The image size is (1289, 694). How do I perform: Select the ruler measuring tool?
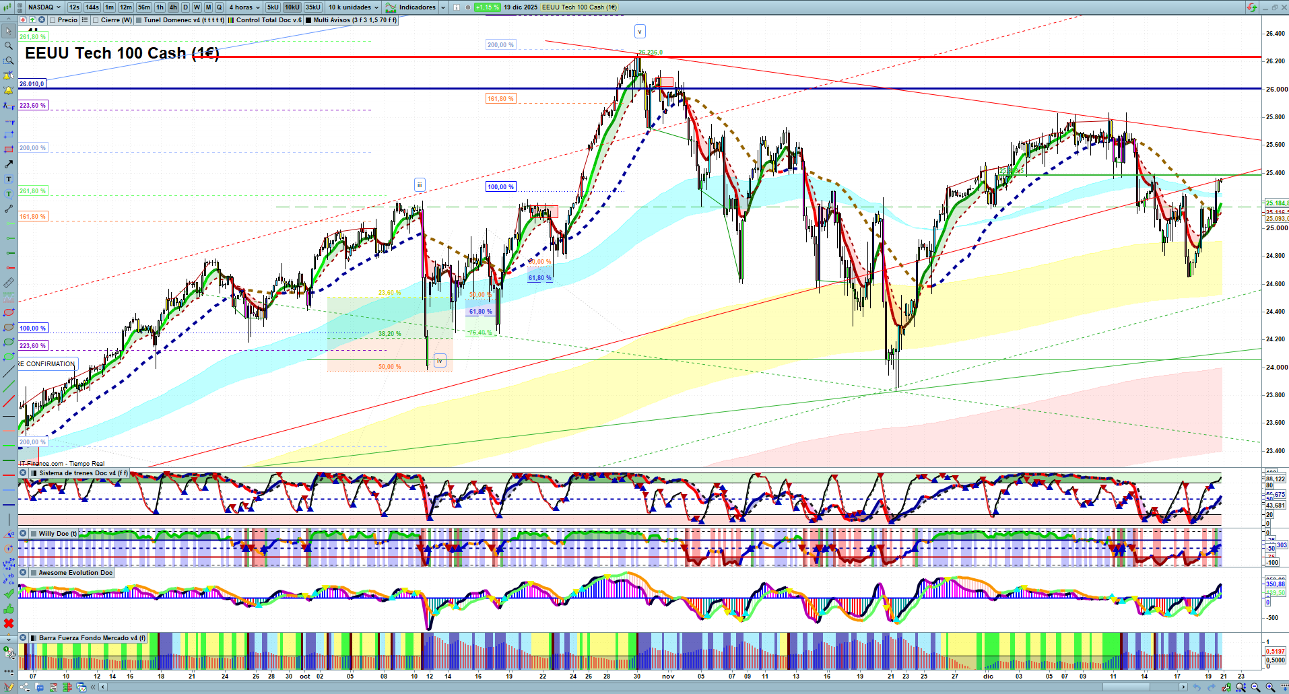(9, 283)
